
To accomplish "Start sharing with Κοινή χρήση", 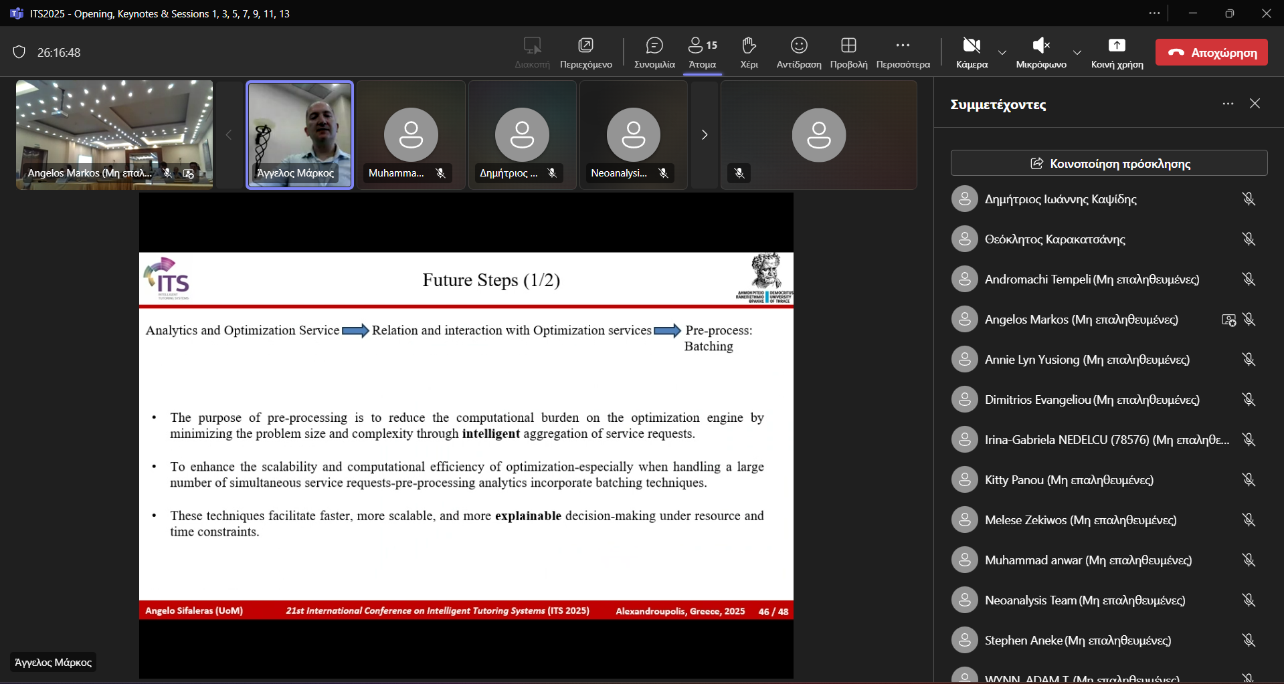I will coord(1117,53).
